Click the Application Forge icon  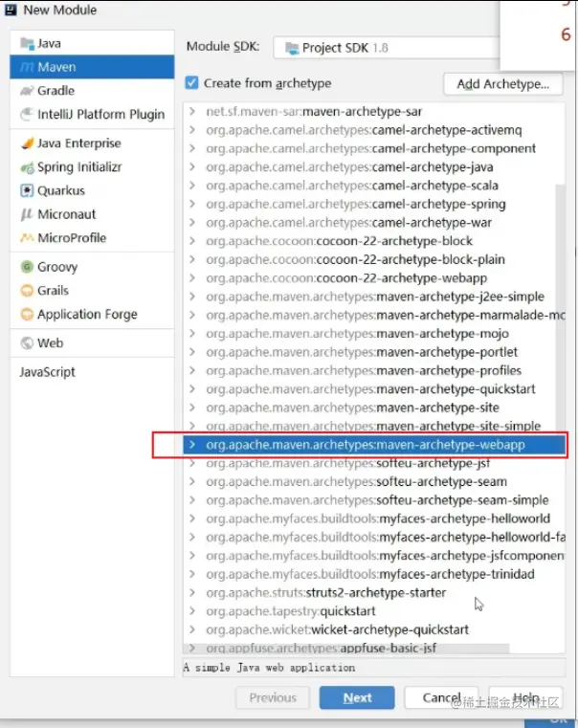(x=27, y=315)
